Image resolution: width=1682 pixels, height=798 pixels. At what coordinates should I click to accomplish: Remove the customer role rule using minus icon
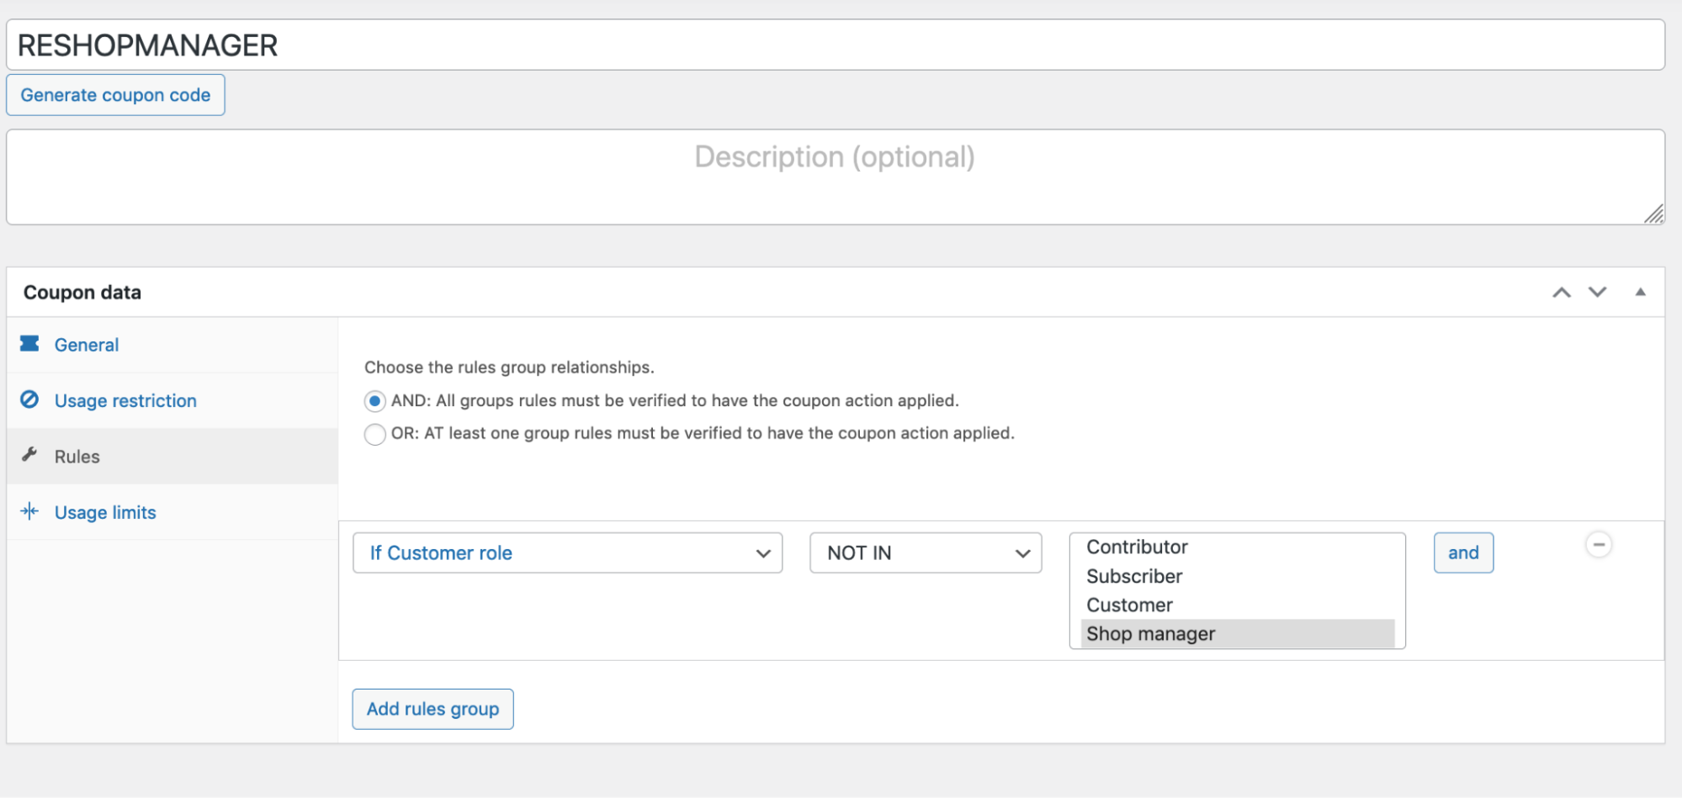click(x=1598, y=543)
